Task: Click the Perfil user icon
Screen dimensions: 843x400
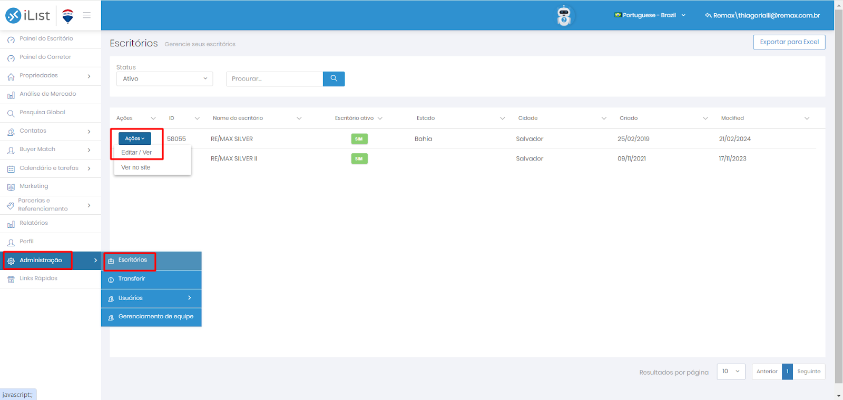Action: click(11, 242)
